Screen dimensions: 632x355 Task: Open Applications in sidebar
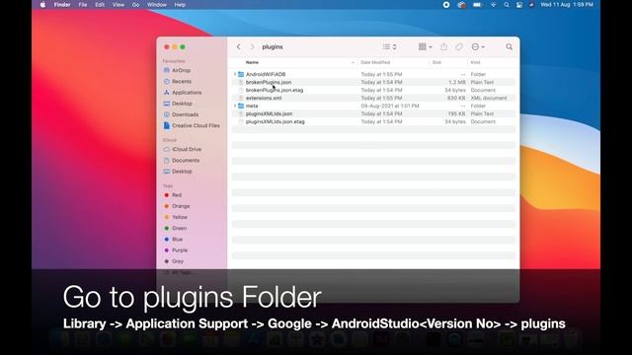click(x=187, y=93)
